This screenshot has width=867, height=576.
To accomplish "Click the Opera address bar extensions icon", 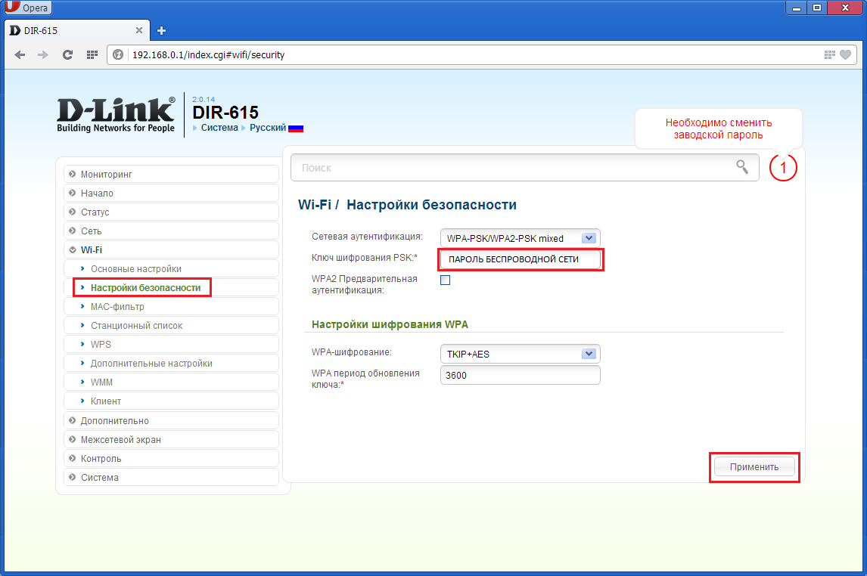I will coord(829,54).
